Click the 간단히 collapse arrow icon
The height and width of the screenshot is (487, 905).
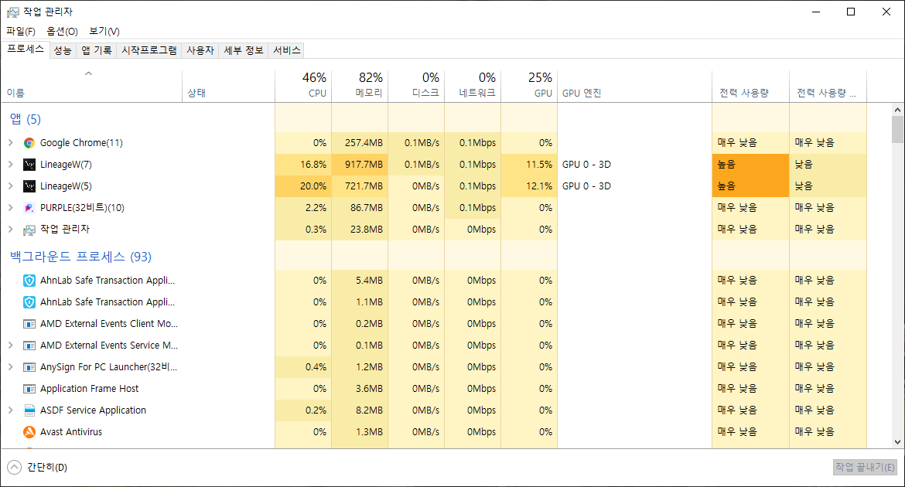point(15,468)
